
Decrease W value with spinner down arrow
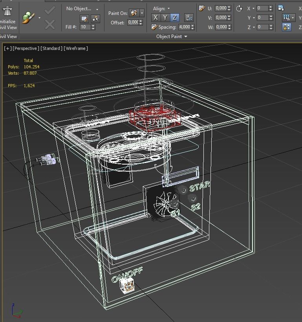(x=229, y=28)
